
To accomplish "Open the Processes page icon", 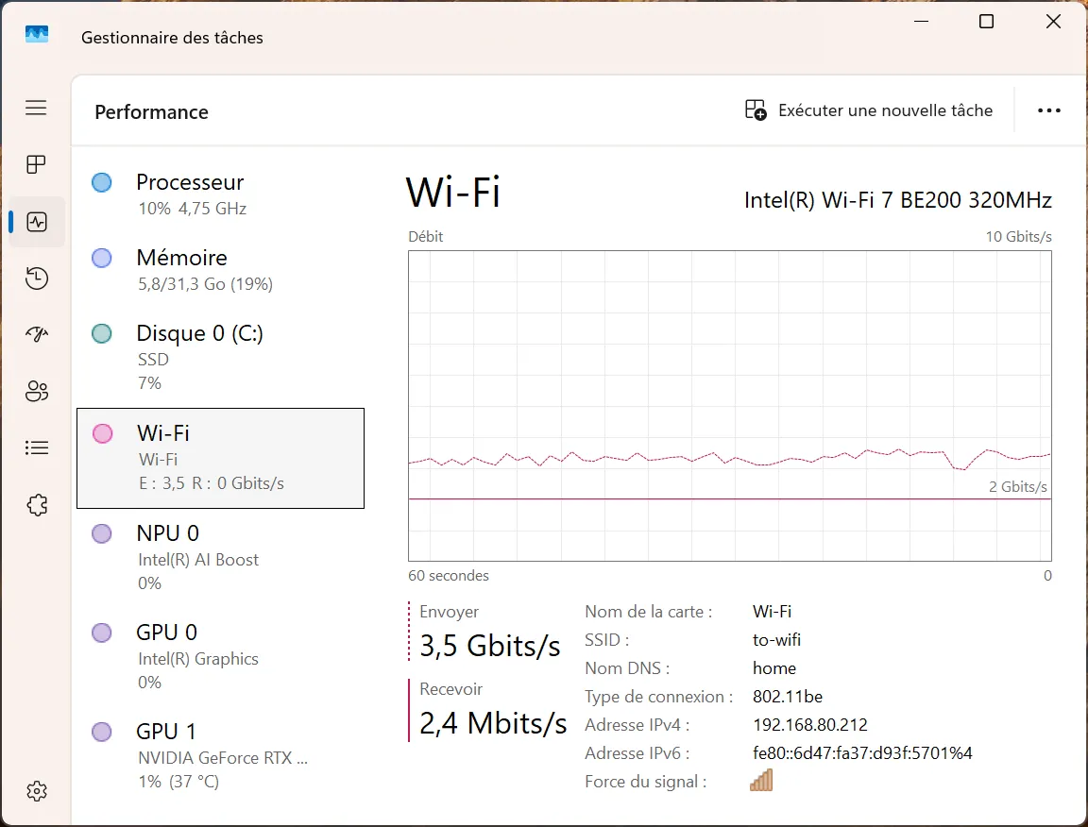I will tap(36, 164).
